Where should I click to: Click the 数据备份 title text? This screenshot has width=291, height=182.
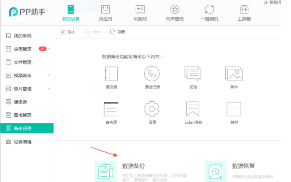coord(134,166)
